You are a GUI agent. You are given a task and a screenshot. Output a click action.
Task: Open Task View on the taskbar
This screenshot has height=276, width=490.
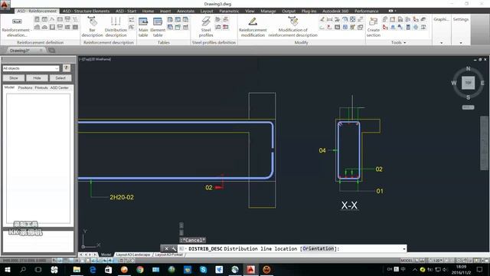[x=38, y=269]
